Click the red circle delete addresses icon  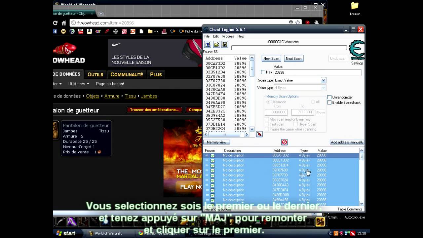click(x=284, y=142)
